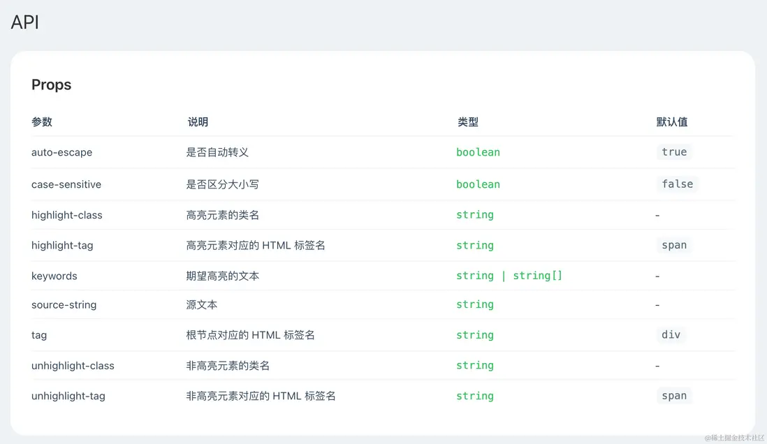Click the keywords parameter name
The image size is (767, 444).
point(54,276)
